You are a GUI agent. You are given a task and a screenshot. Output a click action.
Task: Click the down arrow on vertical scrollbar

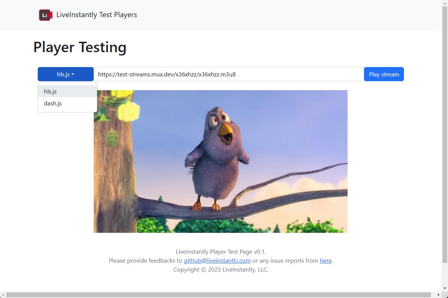(x=445, y=288)
